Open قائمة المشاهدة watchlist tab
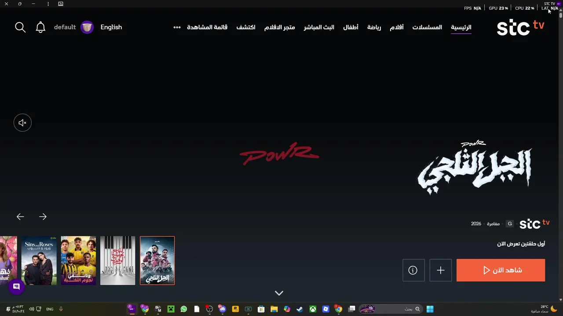 (x=207, y=27)
